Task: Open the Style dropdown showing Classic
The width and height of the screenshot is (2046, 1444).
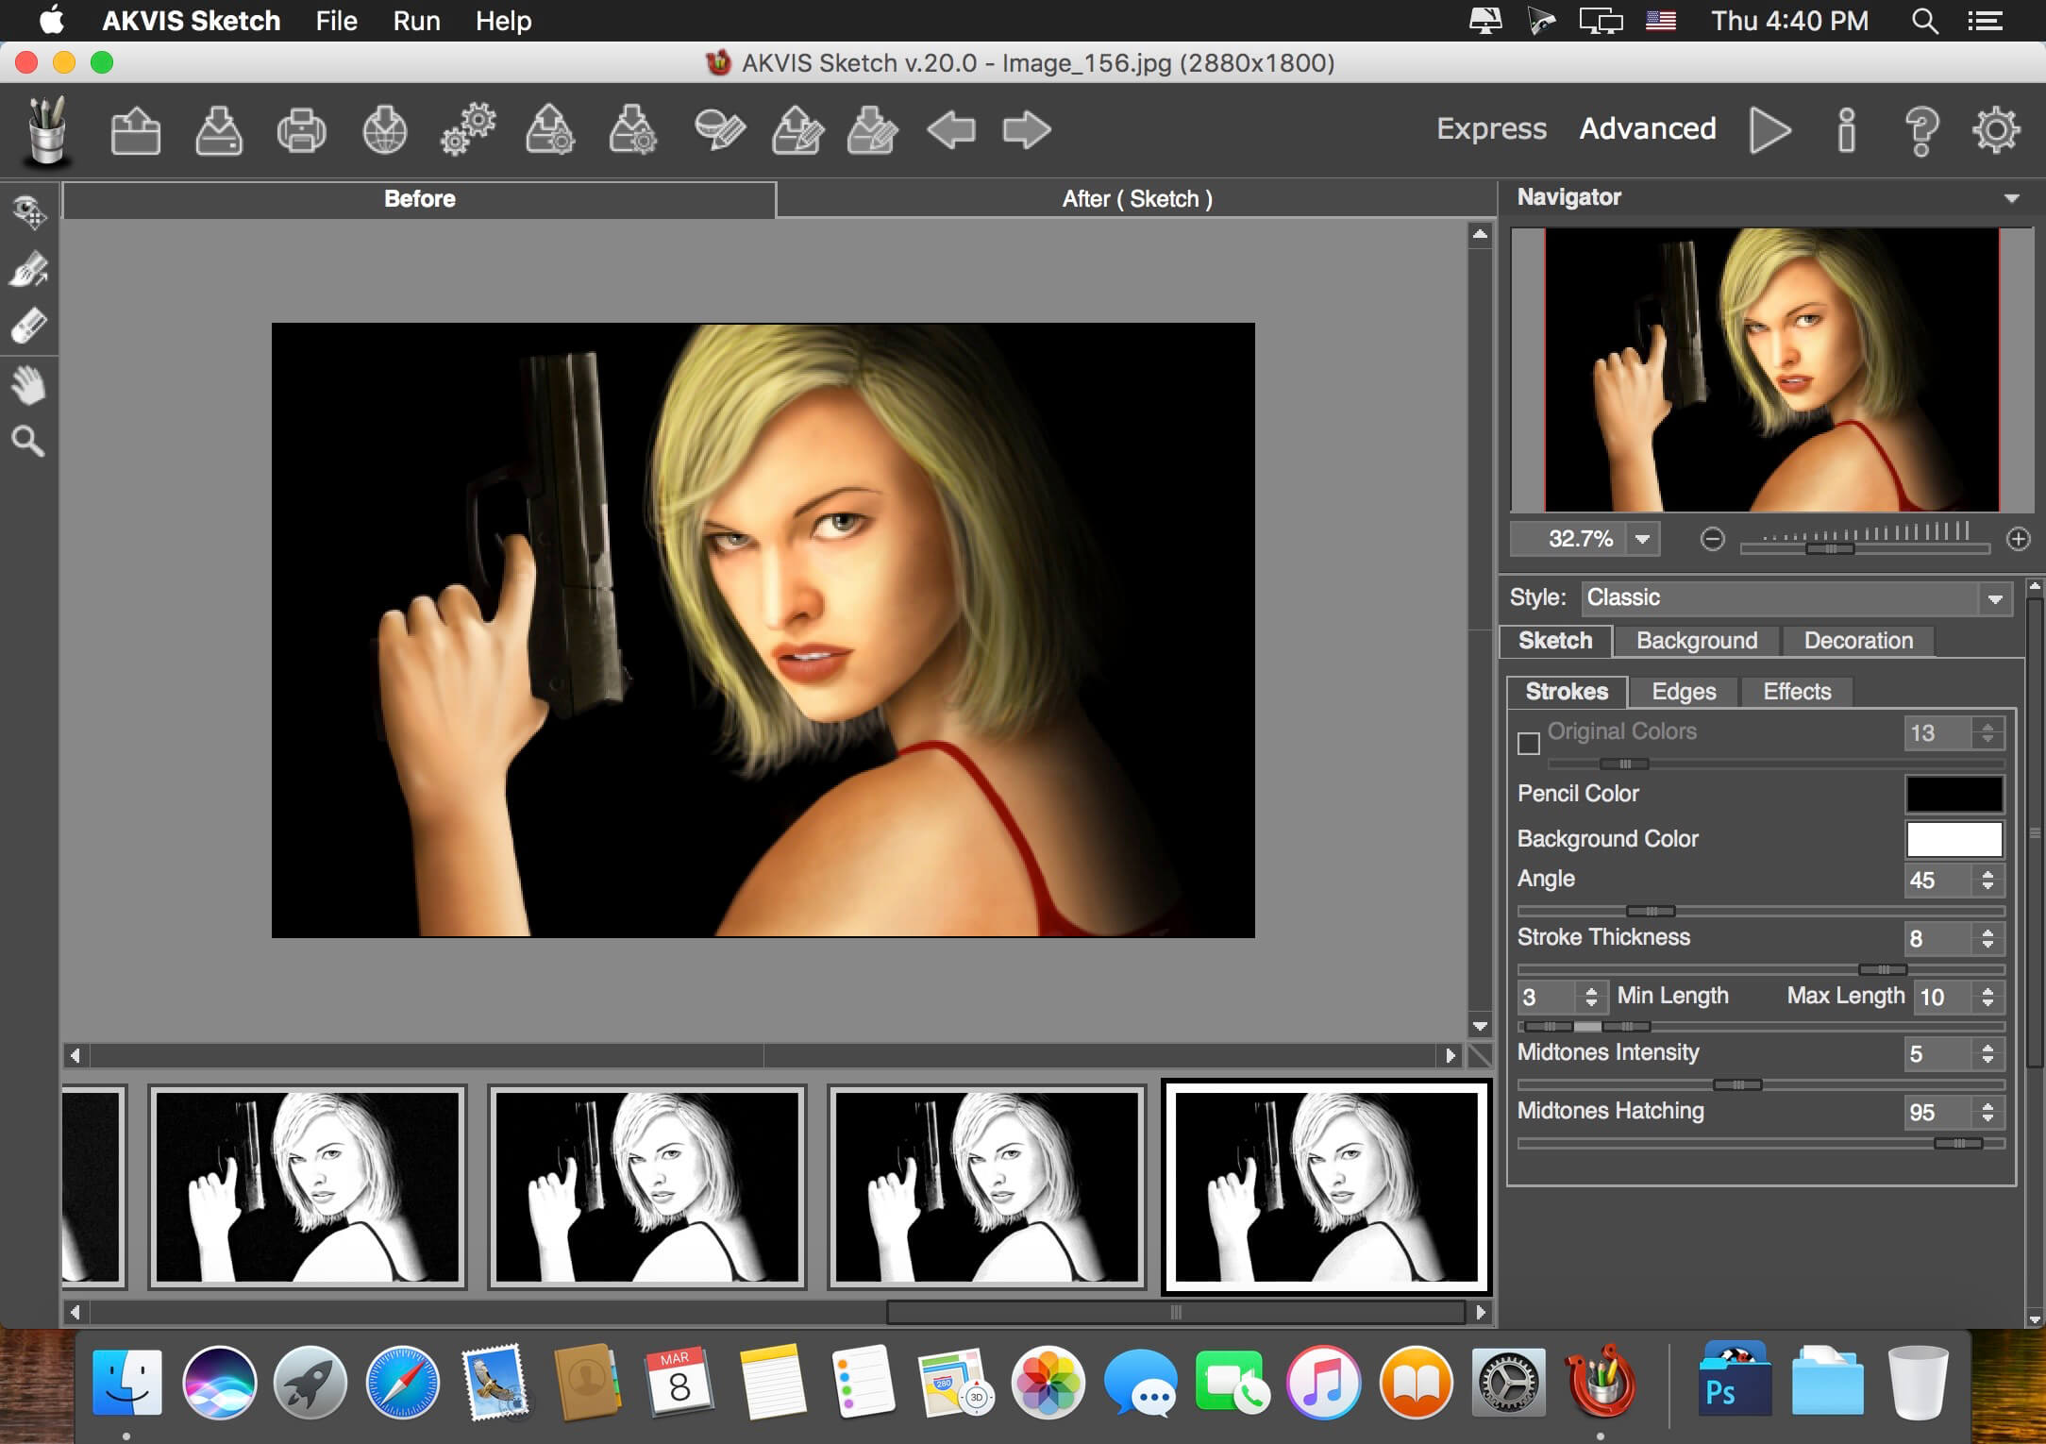Action: (x=1797, y=598)
